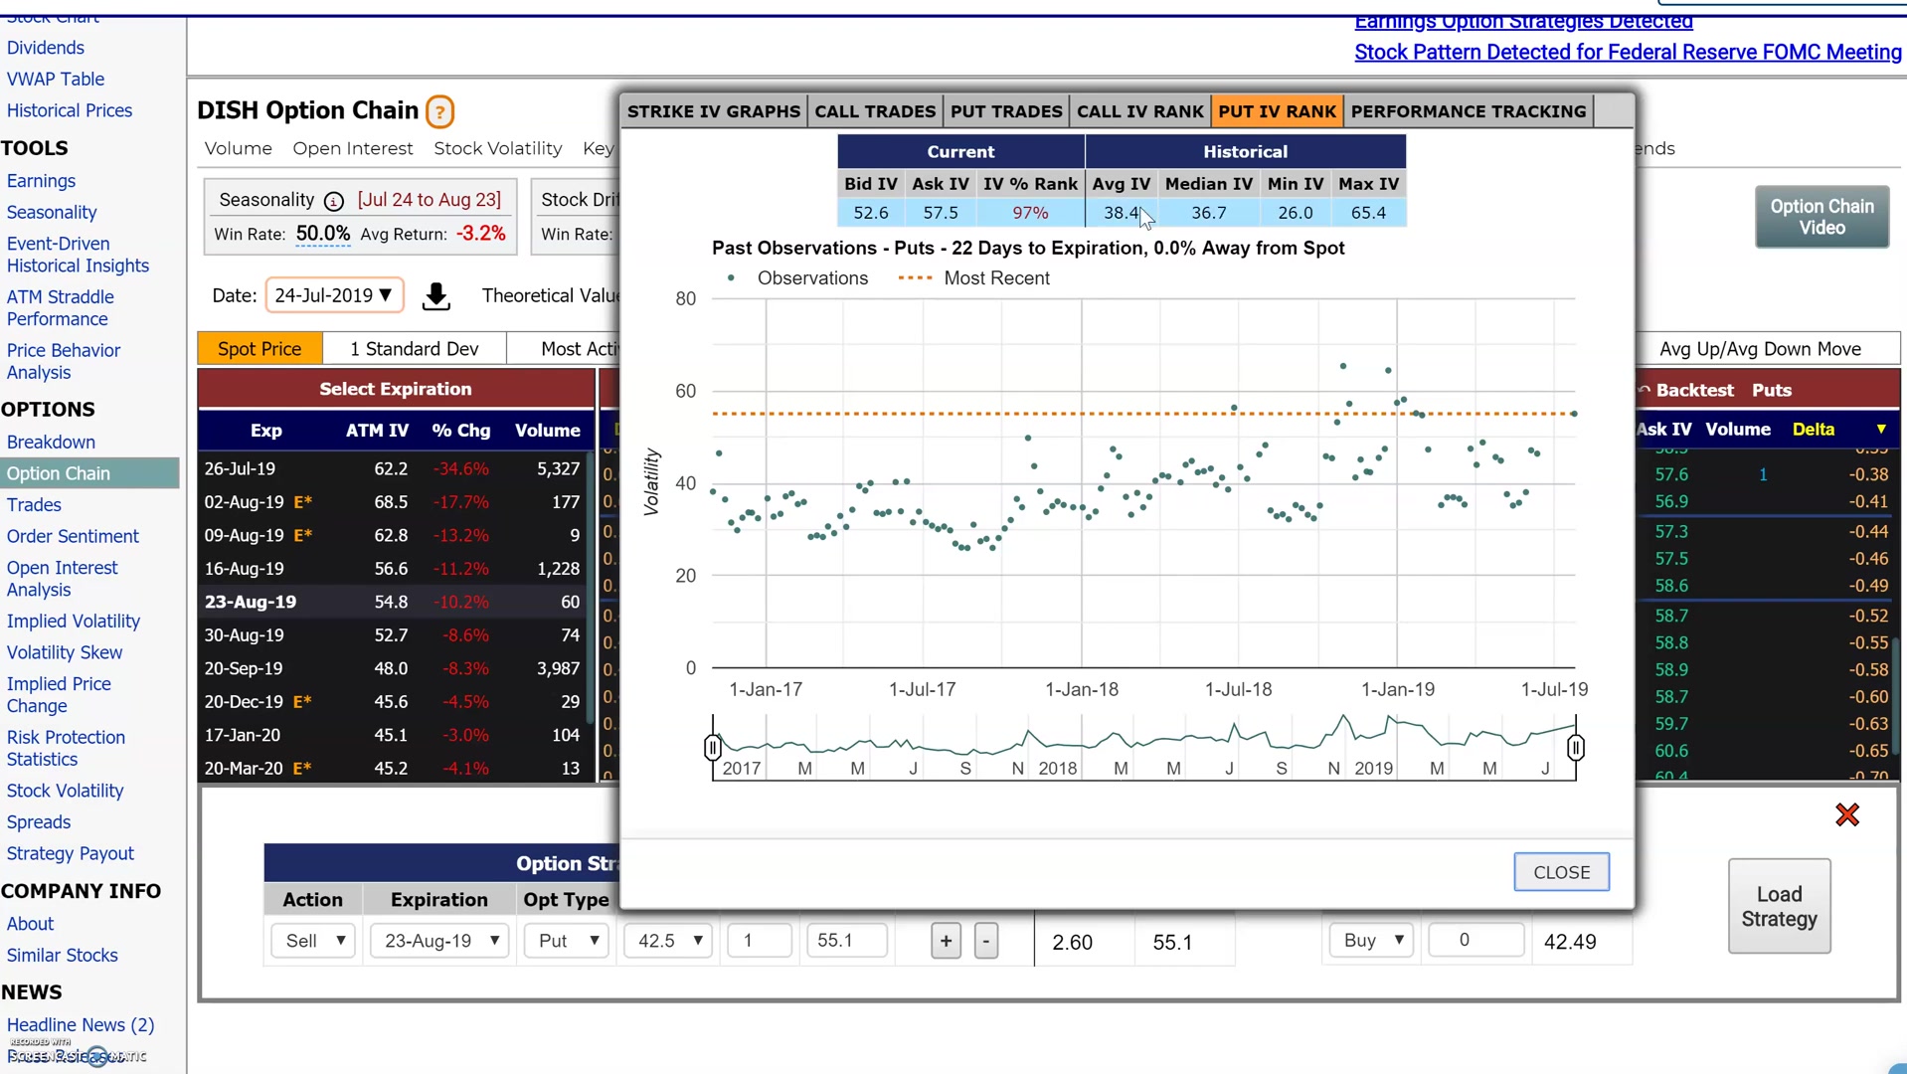Screen dimensions: 1907x1074
Task: Open Strategy Payout page
Action: coord(71,854)
